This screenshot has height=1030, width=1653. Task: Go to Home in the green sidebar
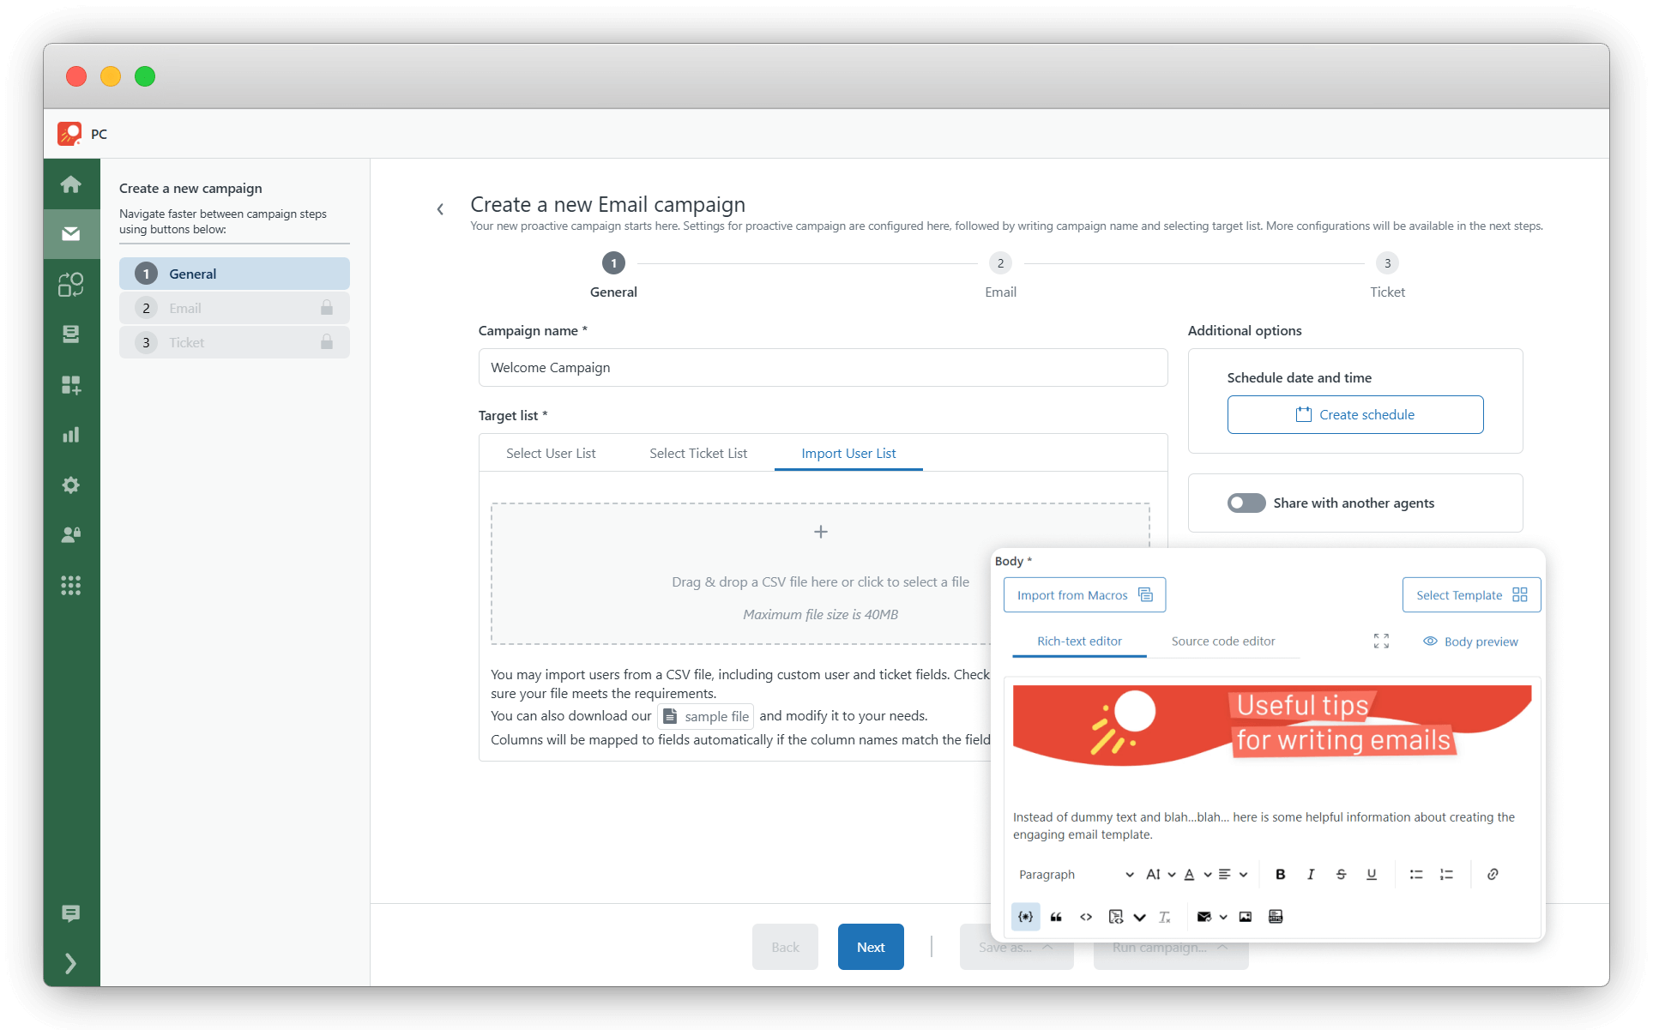[x=71, y=184]
